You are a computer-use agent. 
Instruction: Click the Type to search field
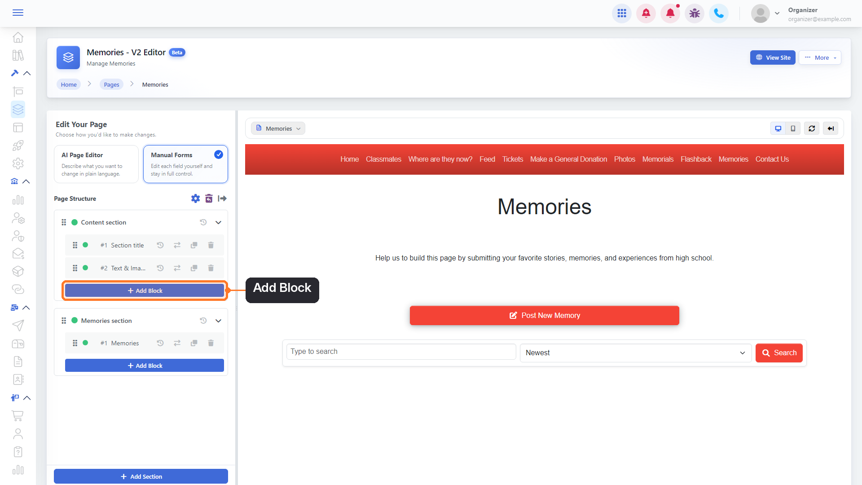click(401, 352)
